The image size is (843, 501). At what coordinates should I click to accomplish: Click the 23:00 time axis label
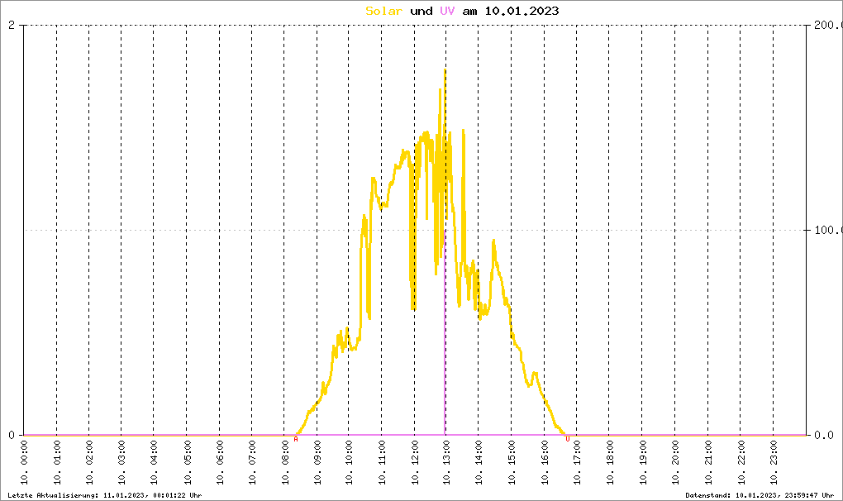coord(773,462)
